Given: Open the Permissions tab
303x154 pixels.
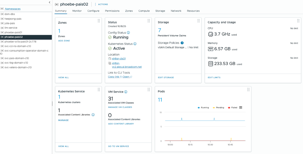Looking at the screenshot, I should point(112,11).
